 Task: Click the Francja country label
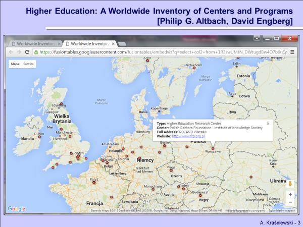tap(95, 203)
